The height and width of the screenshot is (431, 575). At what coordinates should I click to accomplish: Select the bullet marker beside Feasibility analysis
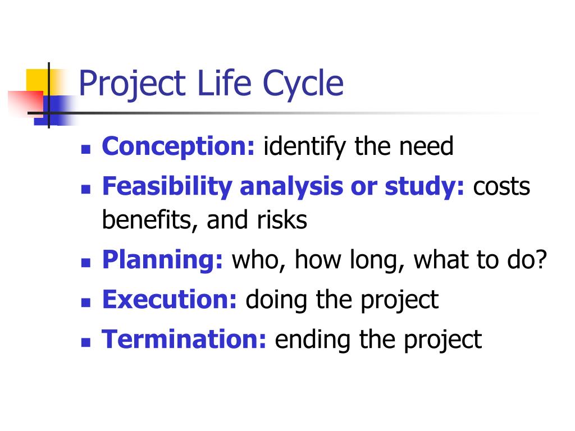(x=86, y=189)
